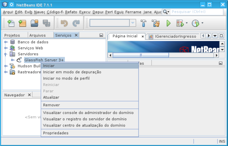Expand the Serviços Web tree node
This screenshot has width=228, height=146.
coord(6,48)
